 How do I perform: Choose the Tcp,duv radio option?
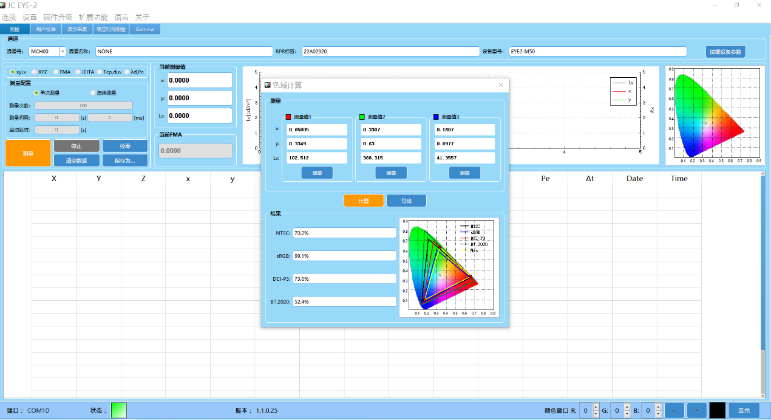100,72
